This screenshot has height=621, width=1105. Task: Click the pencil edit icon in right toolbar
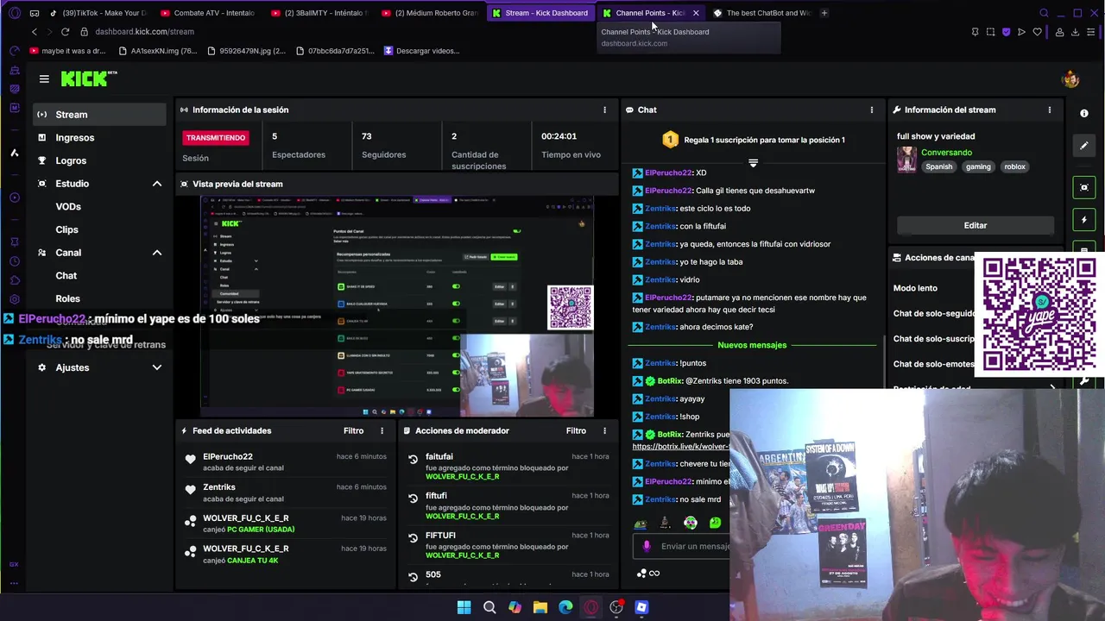[x=1084, y=146]
